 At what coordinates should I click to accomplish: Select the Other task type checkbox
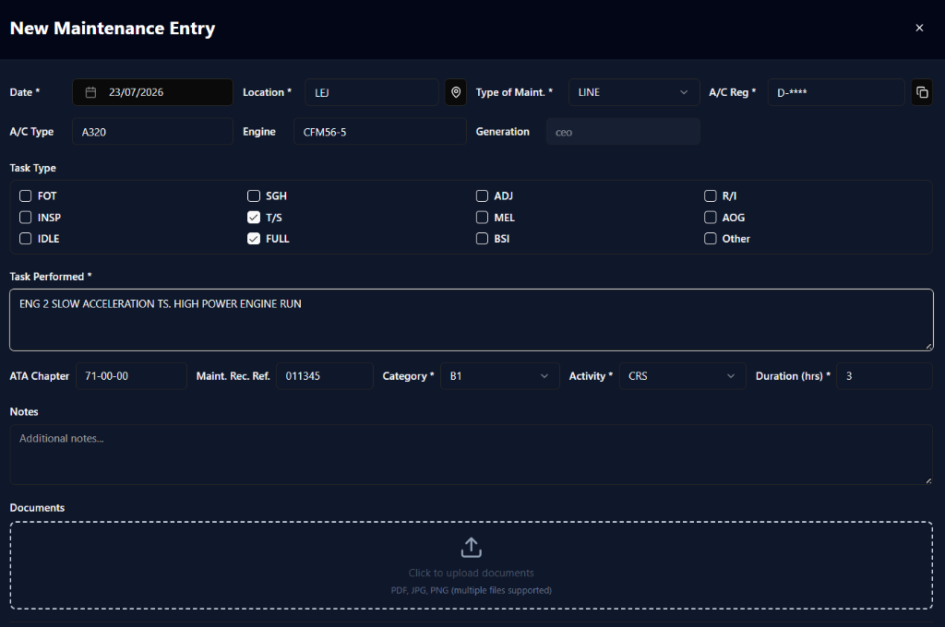click(x=710, y=239)
